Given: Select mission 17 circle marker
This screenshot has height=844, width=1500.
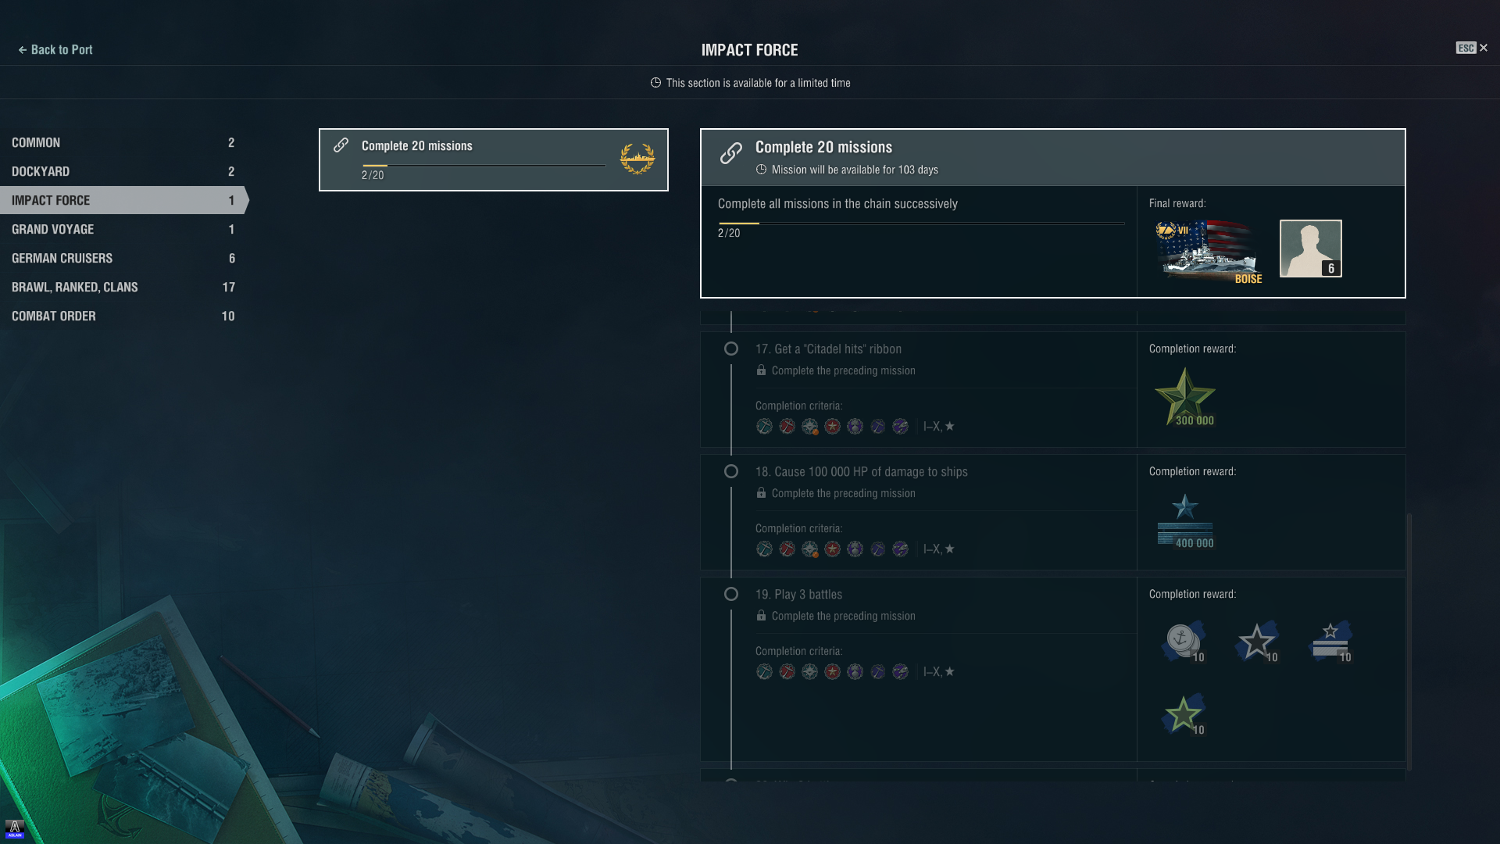Looking at the screenshot, I should click(x=730, y=349).
